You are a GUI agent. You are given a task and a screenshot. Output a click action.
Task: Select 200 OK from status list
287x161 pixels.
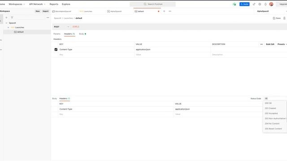point(274,103)
